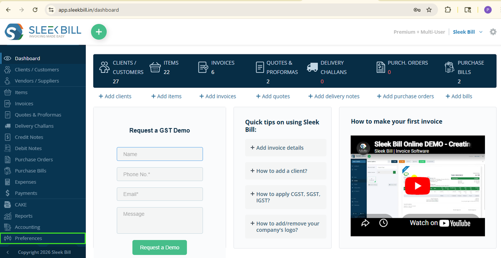Open Quotes & Proformas in sidebar

click(x=43, y=115)
